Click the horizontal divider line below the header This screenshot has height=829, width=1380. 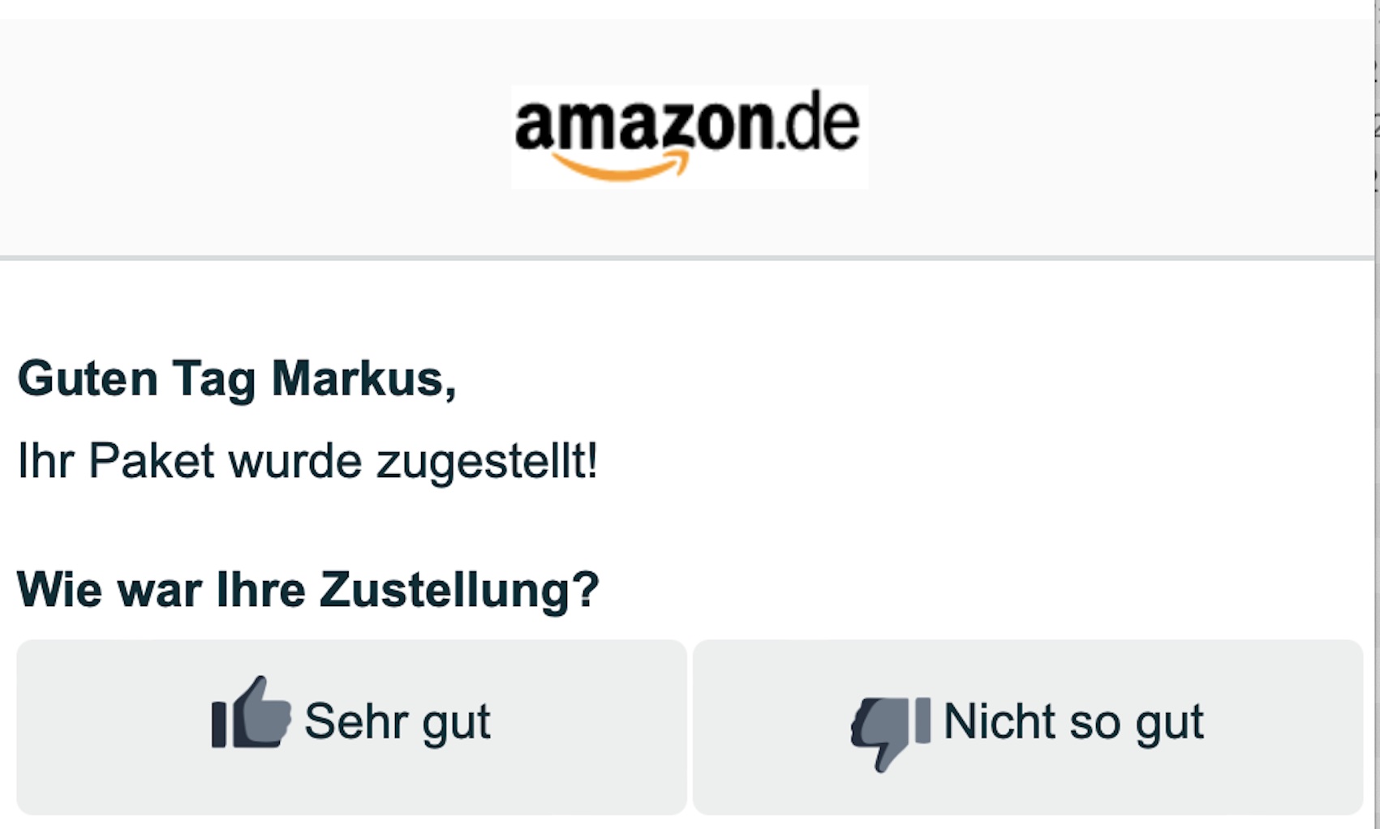688,258
